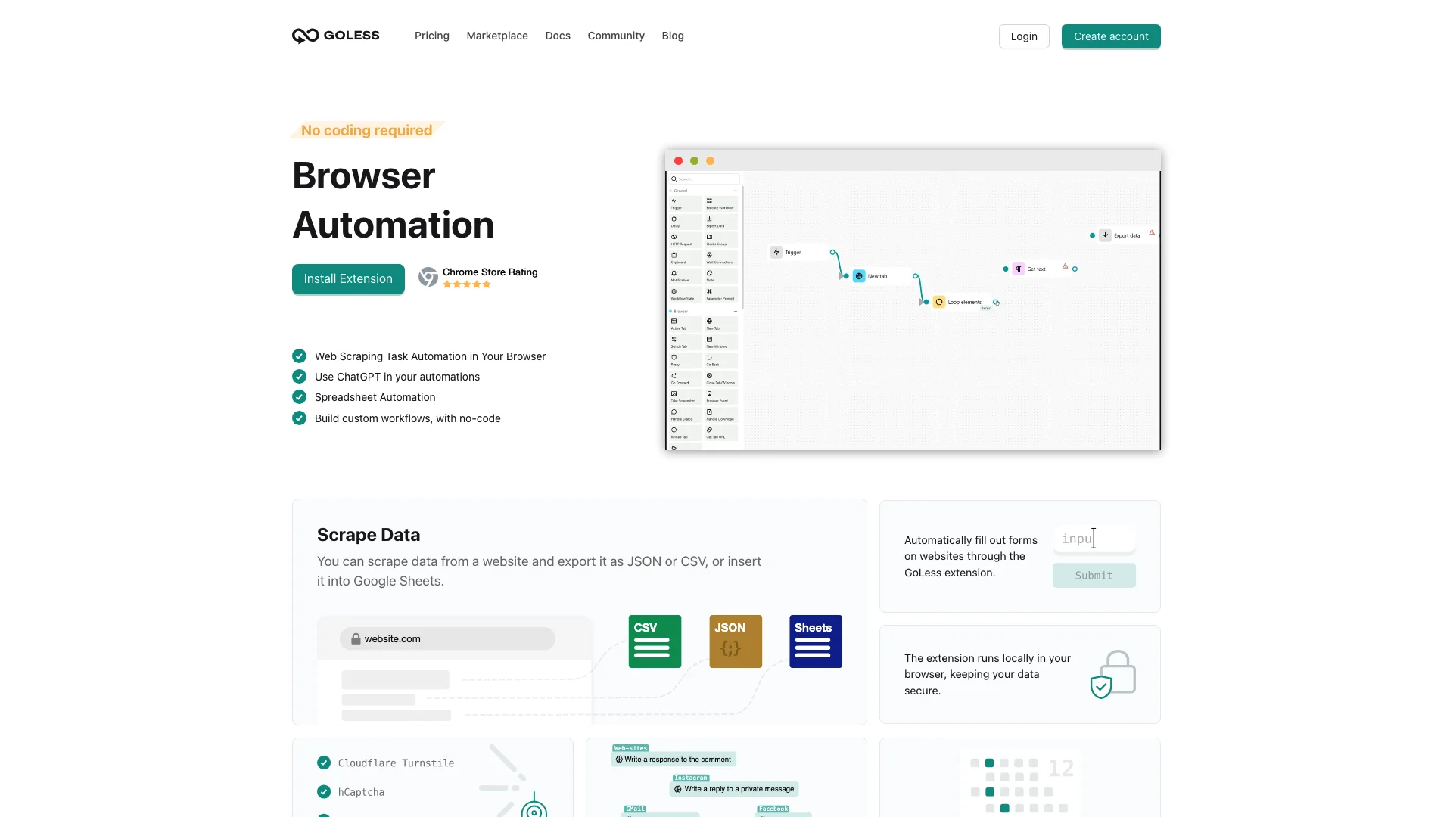
Task: Open the Pricing page
Action: pos(432,36)
